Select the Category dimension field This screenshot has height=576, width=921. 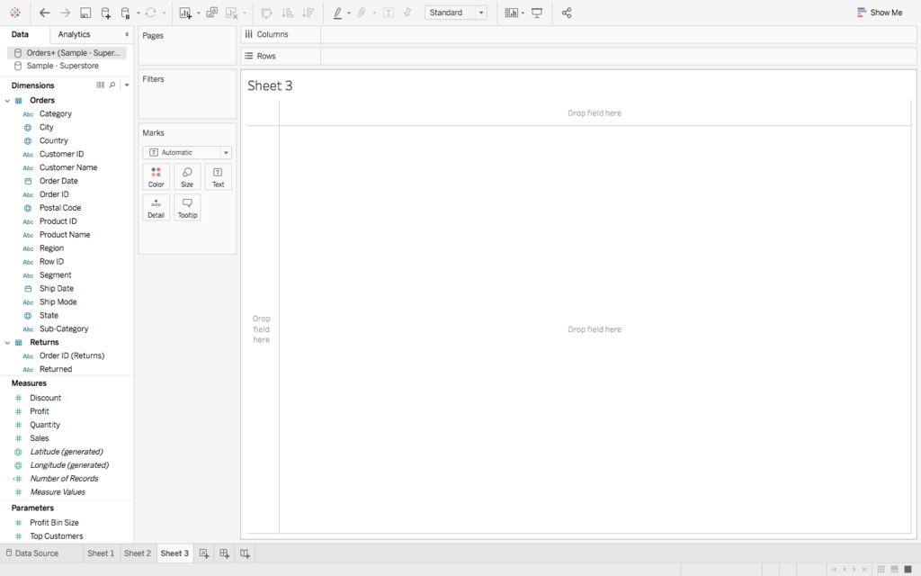pyautogui.click(x=56, y=114)
